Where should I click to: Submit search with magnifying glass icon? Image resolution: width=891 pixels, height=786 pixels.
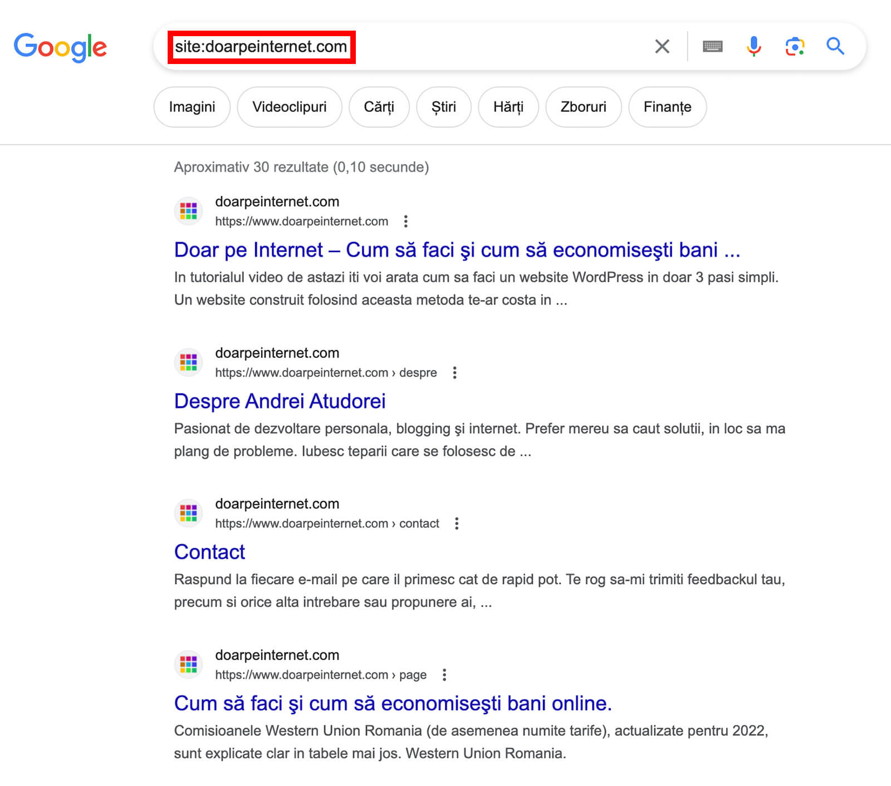click(835, 46)
